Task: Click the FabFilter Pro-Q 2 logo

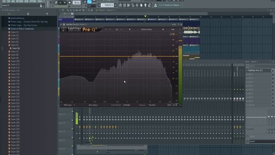Action: [x=82, y=29]
